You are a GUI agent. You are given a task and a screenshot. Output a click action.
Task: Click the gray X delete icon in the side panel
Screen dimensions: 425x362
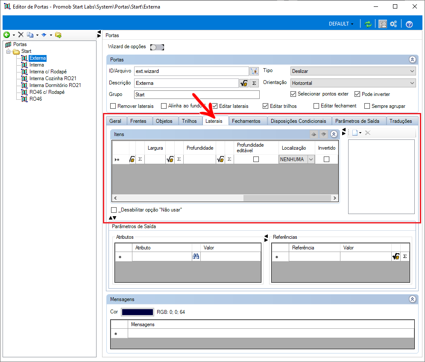pos(367,133)
